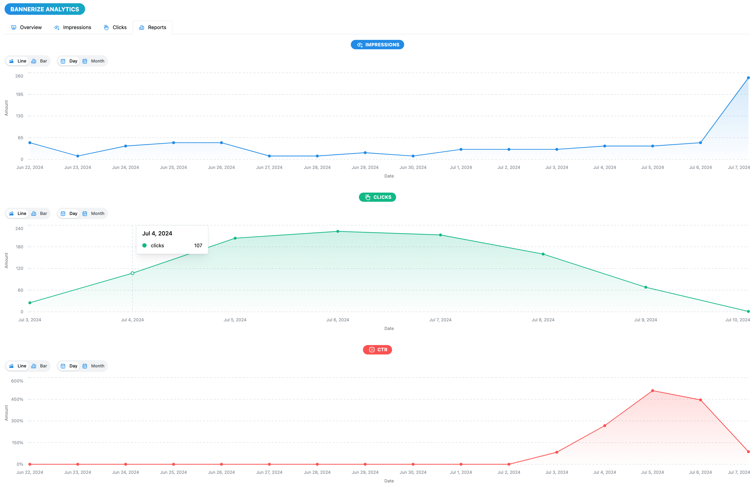The height and width of the screenshot is (487, 755).
Task: Click the tooltip title 'Jul 4, 2024'
Action: [x=157, y=233]
